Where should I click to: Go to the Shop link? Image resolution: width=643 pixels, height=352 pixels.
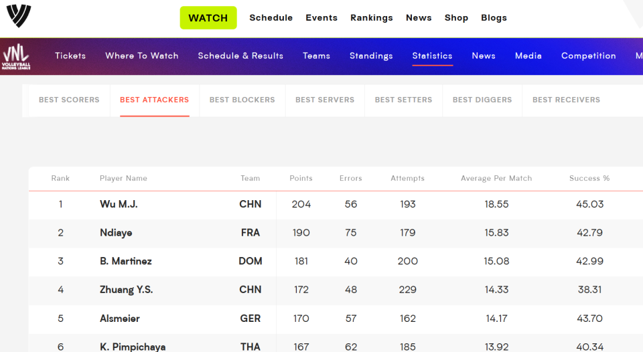pyautogui.click(x=456, y=17)
